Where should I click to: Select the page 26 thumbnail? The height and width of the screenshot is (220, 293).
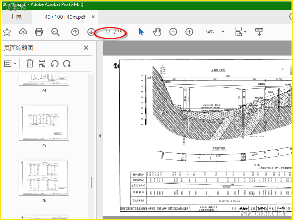44,177
